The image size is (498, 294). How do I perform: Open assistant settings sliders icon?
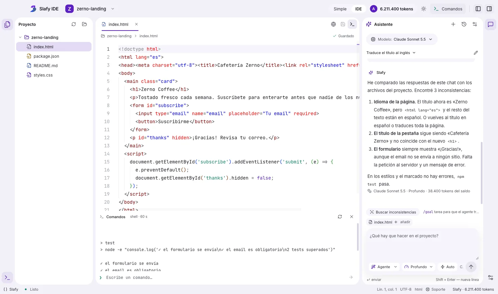tap(475, 24)
